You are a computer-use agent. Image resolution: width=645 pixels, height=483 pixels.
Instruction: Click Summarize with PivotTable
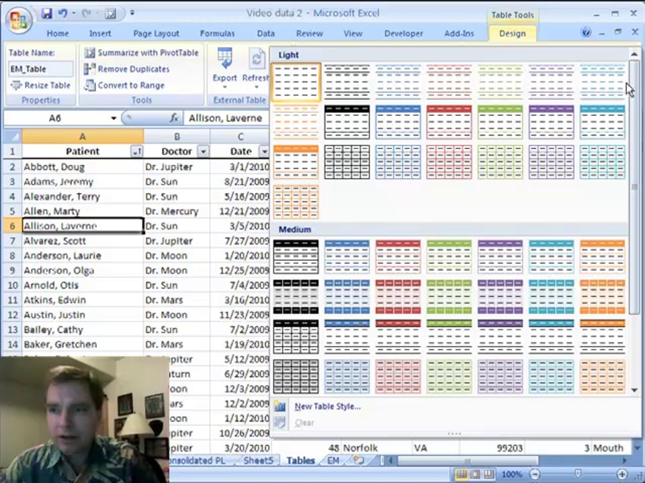[142, 52]
